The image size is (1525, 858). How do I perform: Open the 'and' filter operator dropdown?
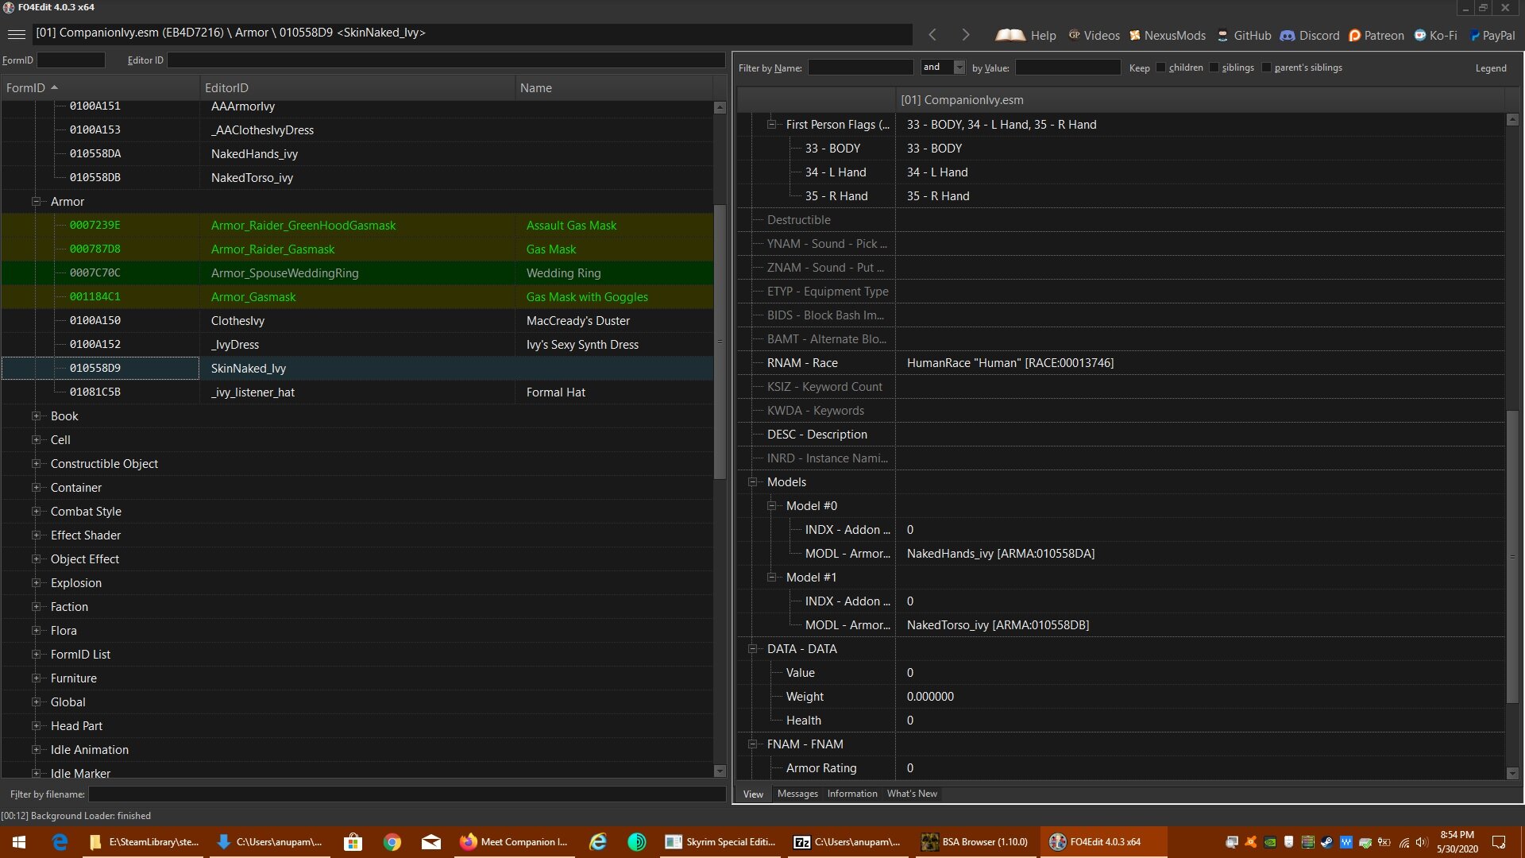(x=959, y=68)
